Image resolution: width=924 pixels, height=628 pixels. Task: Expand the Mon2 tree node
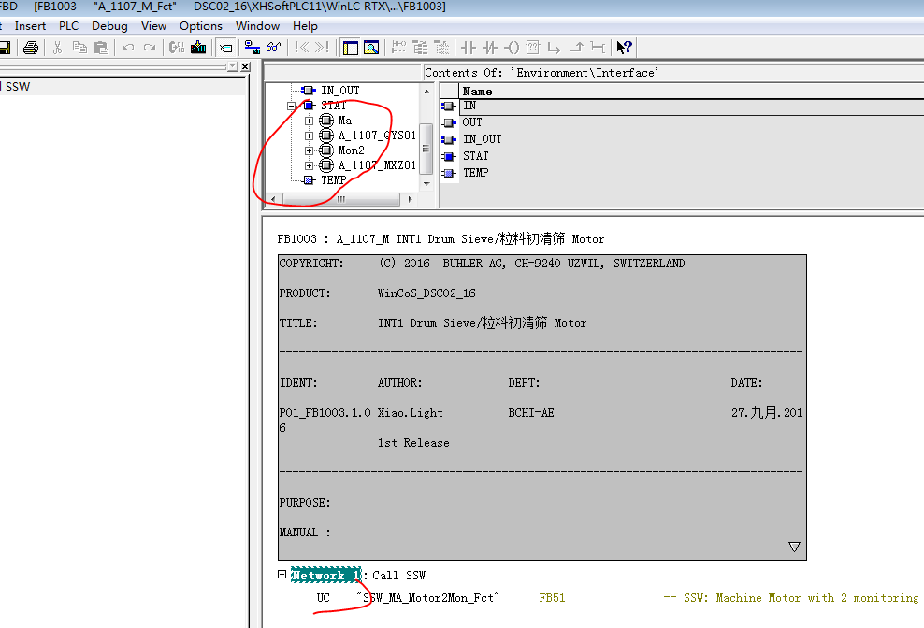click(x=309, y=150)
